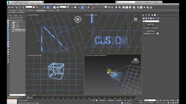The width and height of the screenshot is (186, 104).
Task: Click the time slider showing 0 / 100
Action: click(x=34, y=95)
